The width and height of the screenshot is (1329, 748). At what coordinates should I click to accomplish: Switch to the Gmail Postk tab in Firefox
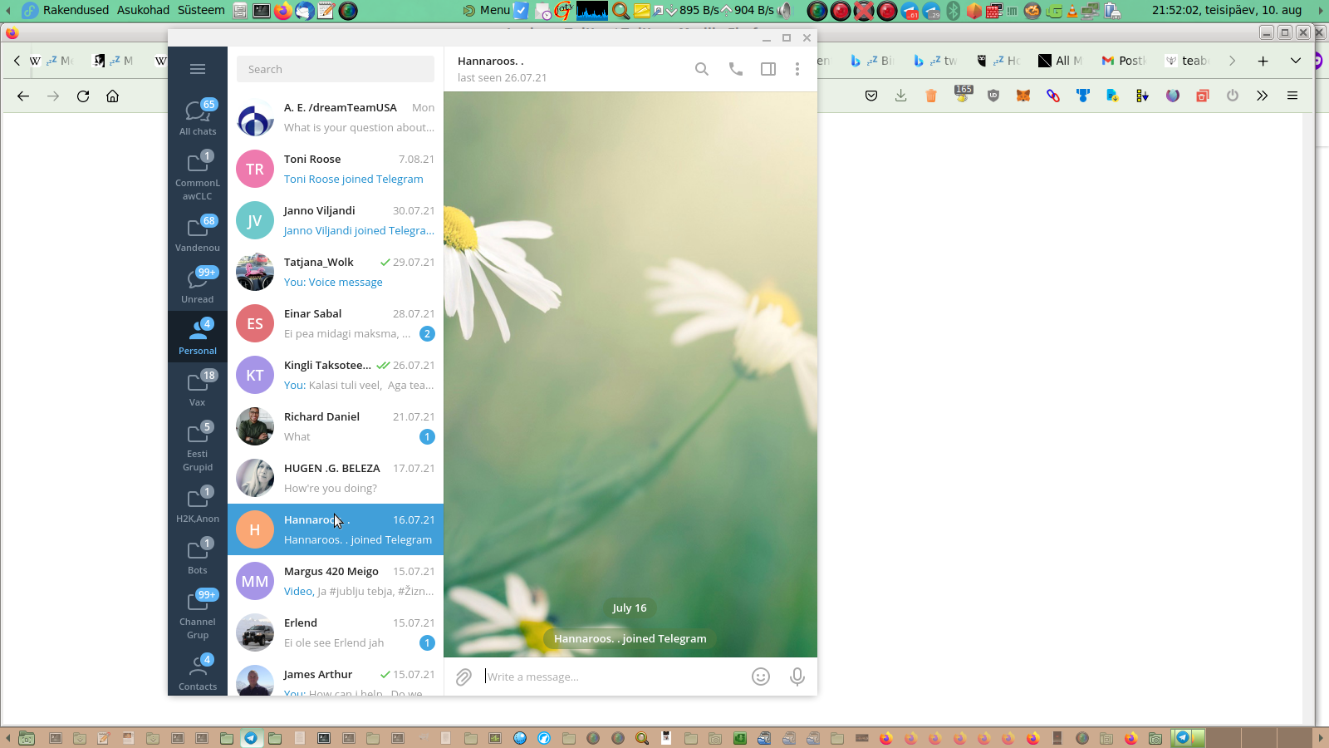click(1123, 61)
